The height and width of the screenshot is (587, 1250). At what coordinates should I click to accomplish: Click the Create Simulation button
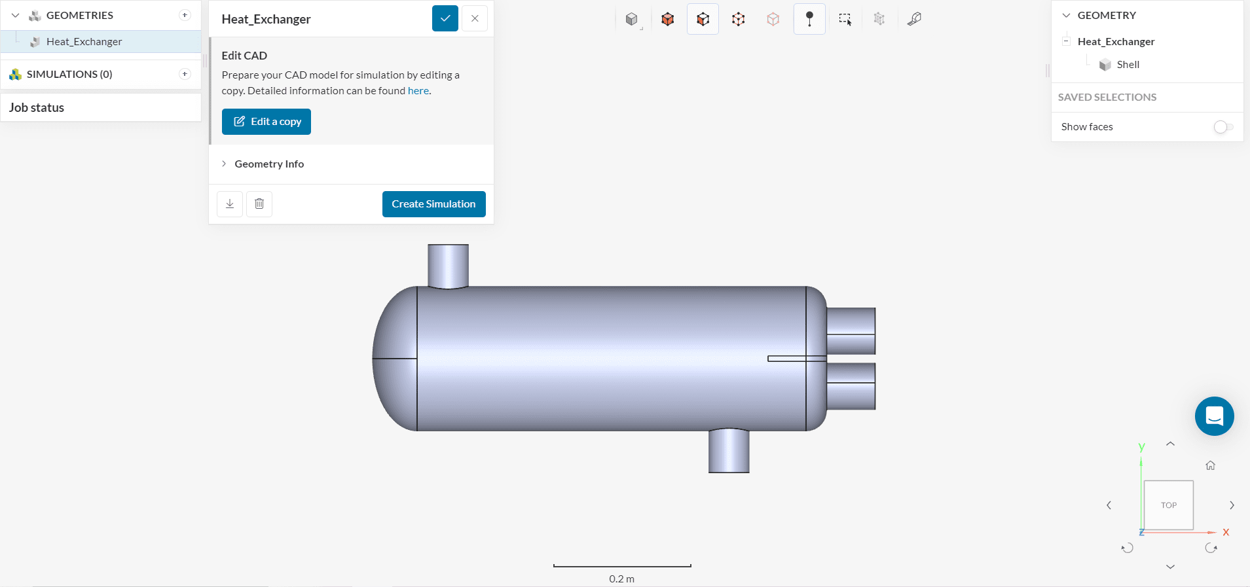tap(433, 204)
